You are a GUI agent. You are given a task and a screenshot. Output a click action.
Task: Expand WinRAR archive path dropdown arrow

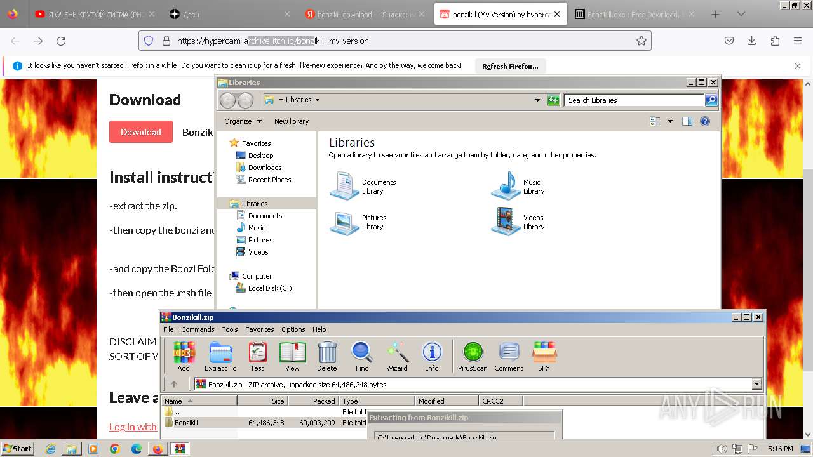[756, 384]
